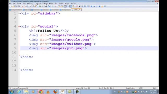The height and width of the screenshot is (94, 167).
Task: Click the ANSI encoding status field
Action: [141, 88]
